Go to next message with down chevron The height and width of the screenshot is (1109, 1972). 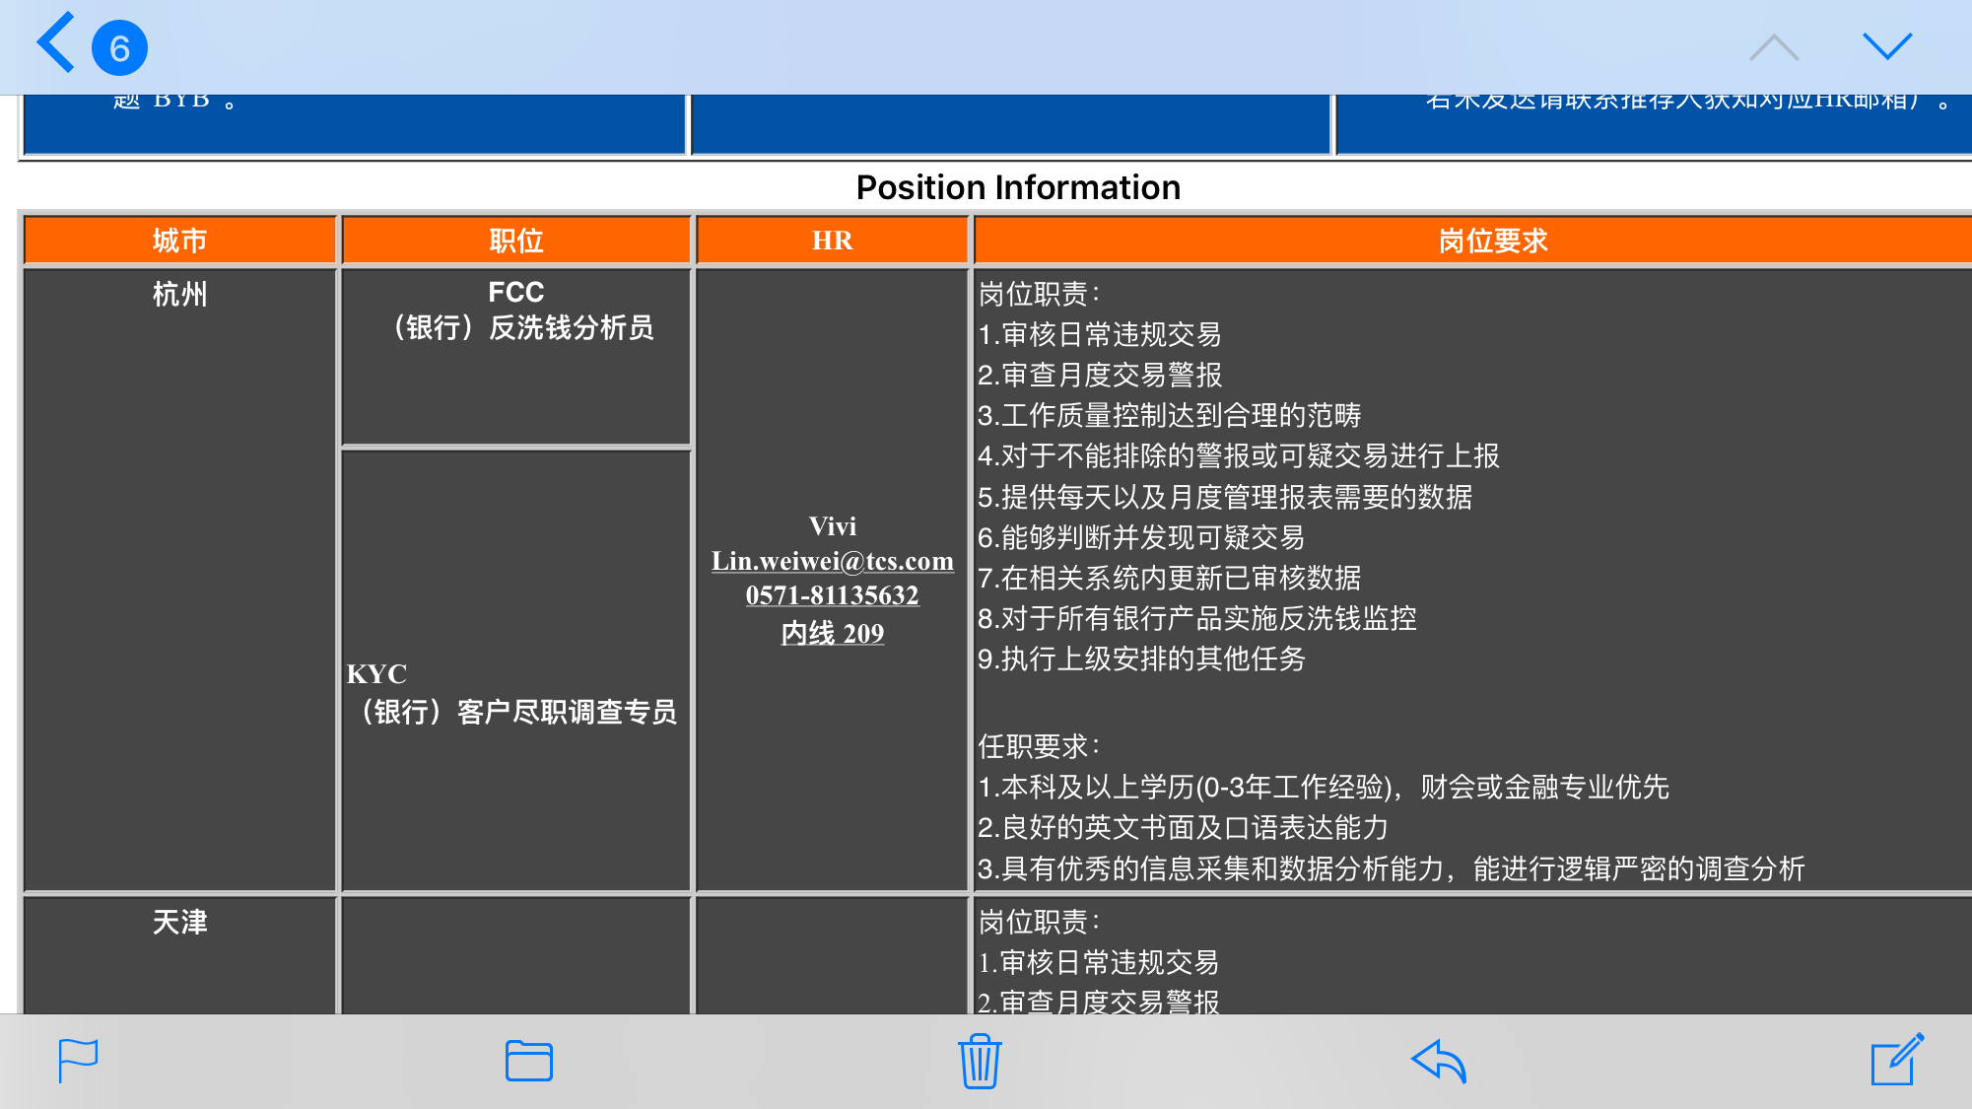point(1886,46)
